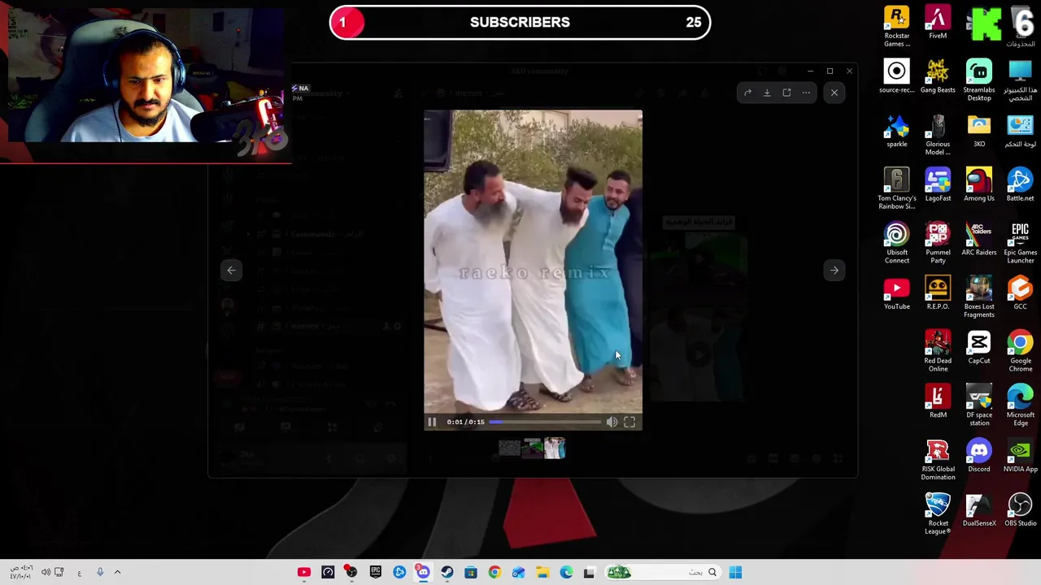This screenshot has width=1041, height=585.
Task: Open OBS Studio desktop shortcut
Action: click(1020, 509)
